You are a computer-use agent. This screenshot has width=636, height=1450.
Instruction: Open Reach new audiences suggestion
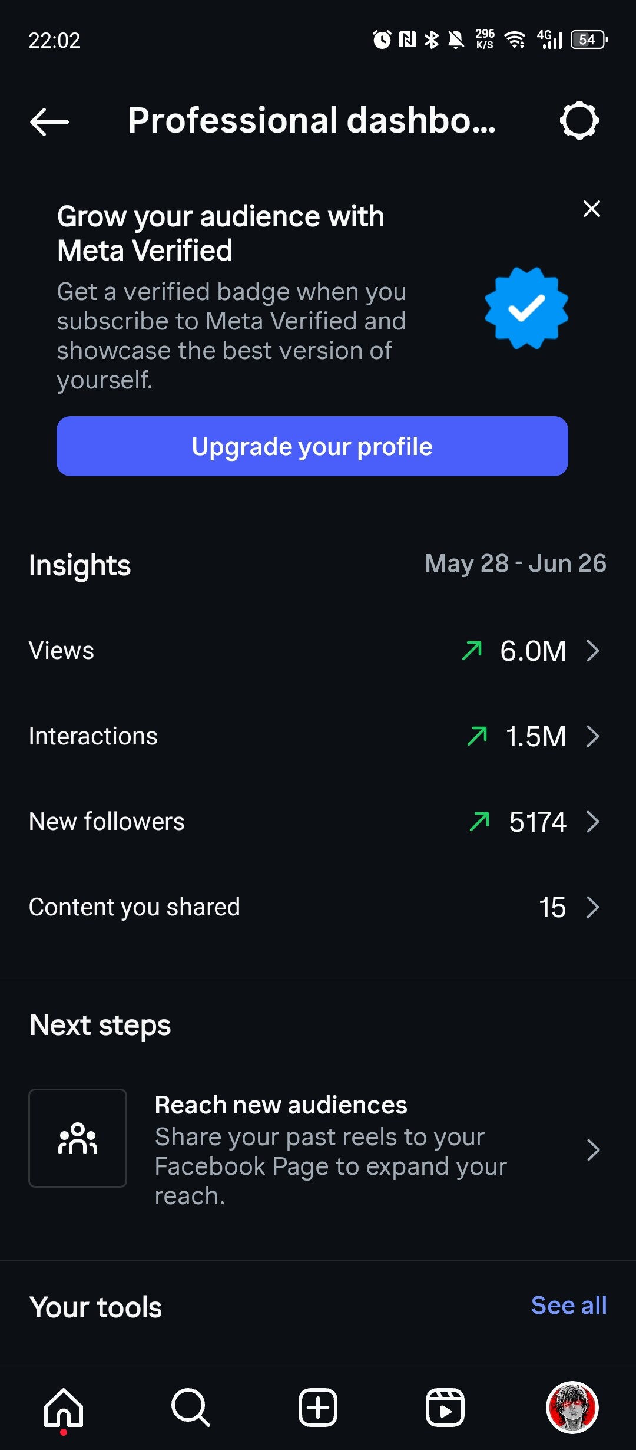coord(330,1149)
